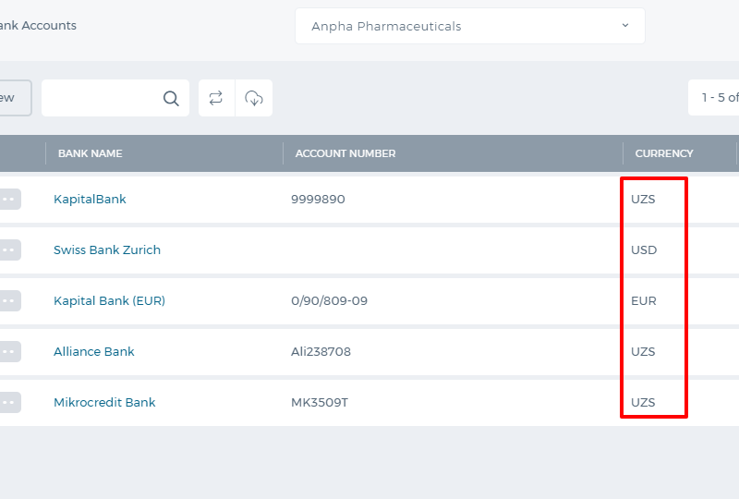Screen dimensions: 739x499
Task: Click the search magnifier icon
Action: 171,98
